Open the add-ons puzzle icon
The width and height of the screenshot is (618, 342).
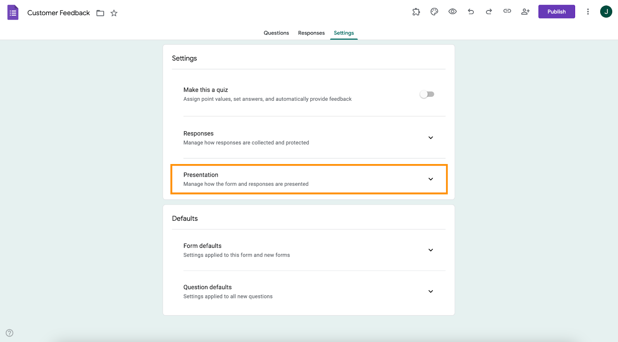coord(416,12)
